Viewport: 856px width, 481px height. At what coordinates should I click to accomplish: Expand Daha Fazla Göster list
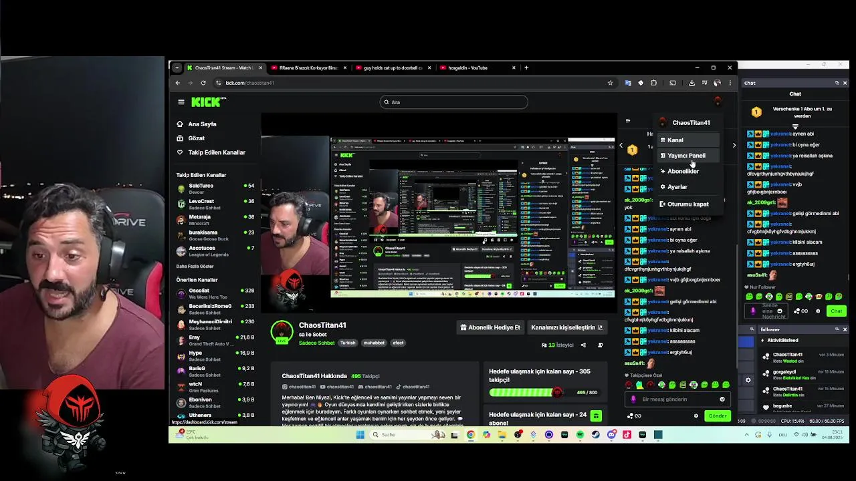(195, 267)
